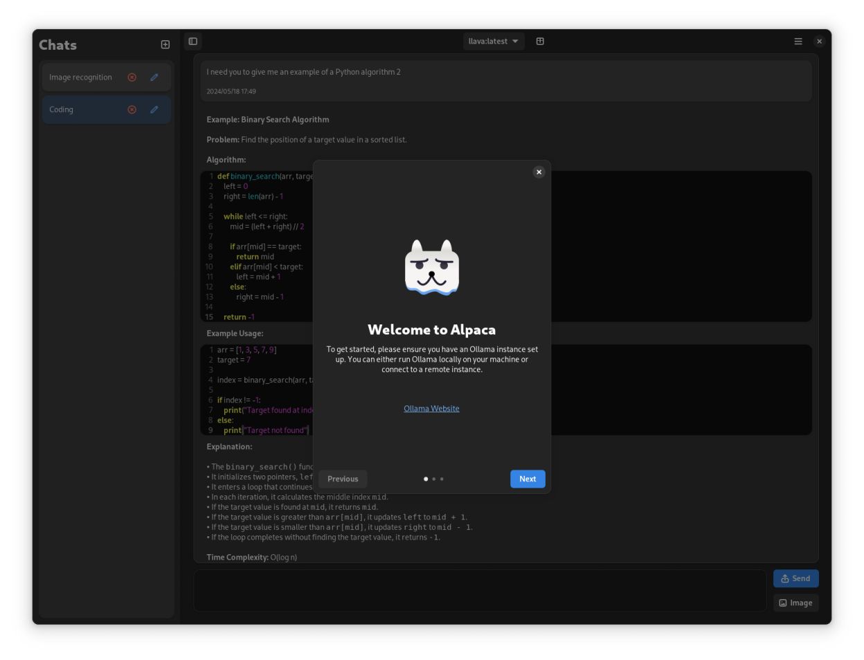Image resolution: width=864 pixels, height=660 pixels.
Task: Delete the Image recognition chat
Action: pyautogui.click(x=132, y=77)
